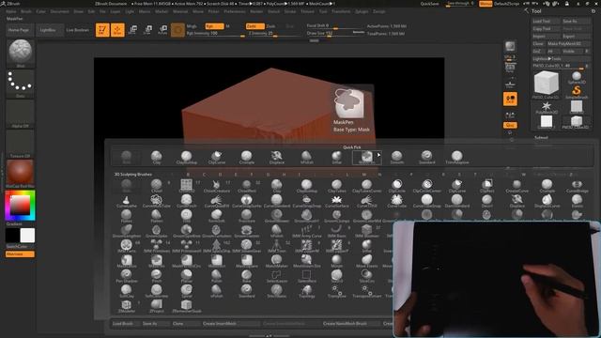Open the Material menu

tap(180, 11)
